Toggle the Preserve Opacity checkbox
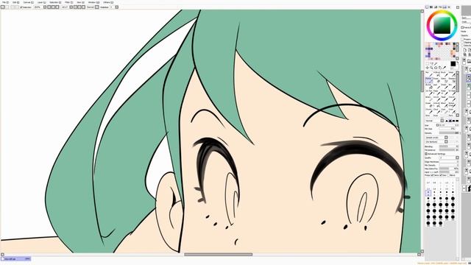The width and height of the screenshot is (471, 265). click(462, 39)
